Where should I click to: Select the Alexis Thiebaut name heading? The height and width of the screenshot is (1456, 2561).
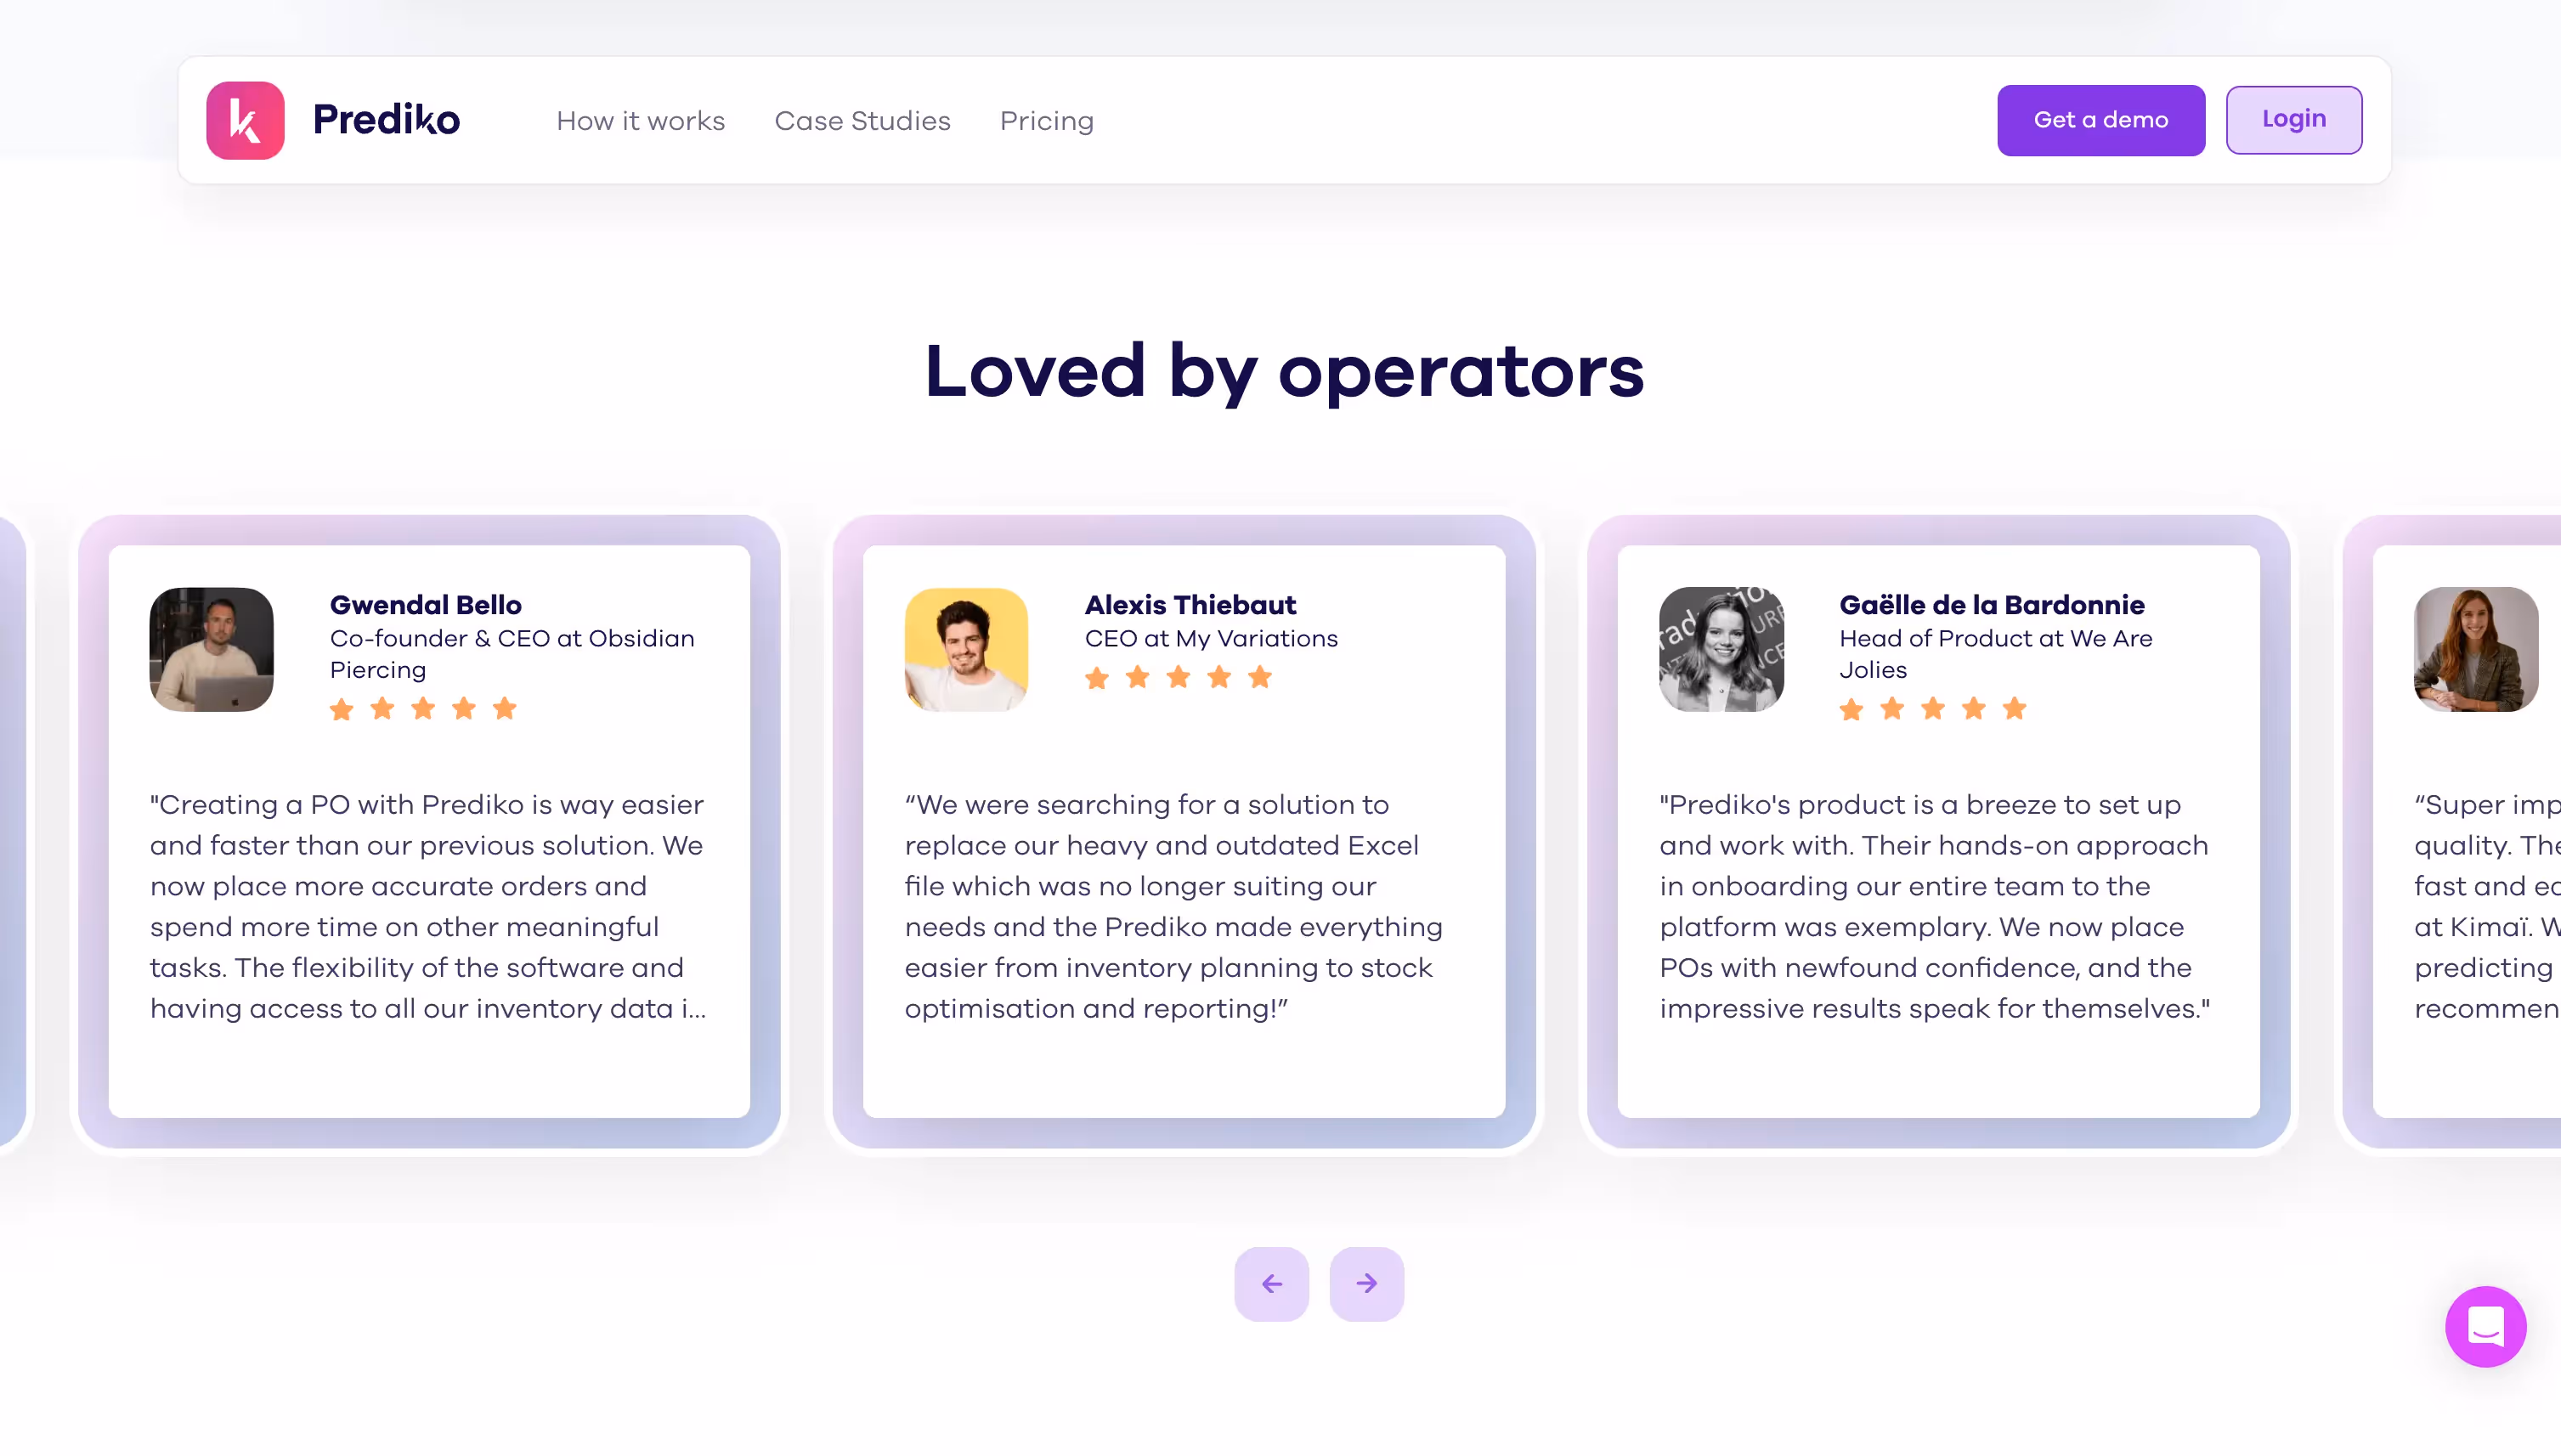pos(1190,605)
